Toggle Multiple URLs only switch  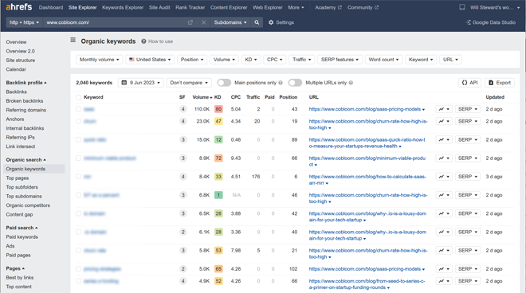pyautogui.click(x=295, y=83)
